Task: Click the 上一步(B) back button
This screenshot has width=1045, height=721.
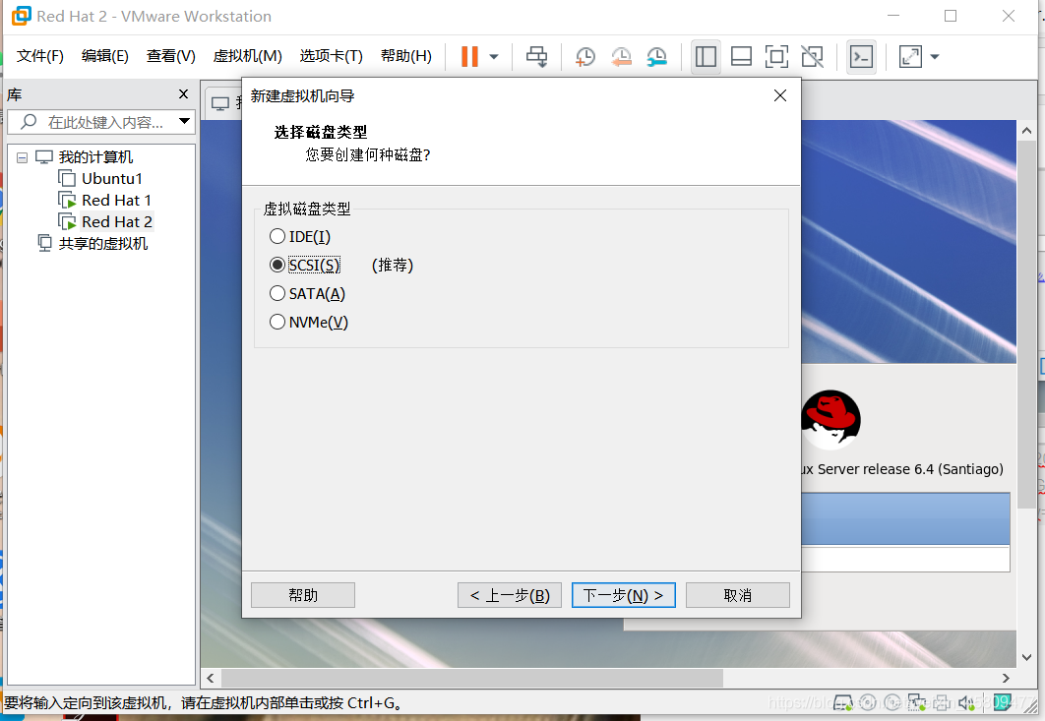Action: click(509, 595)
